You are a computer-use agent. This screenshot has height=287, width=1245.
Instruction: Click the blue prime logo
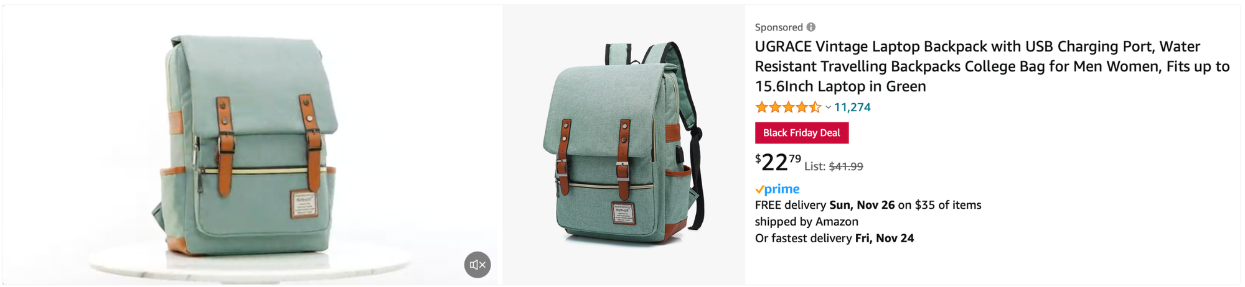click(x=778, y=189)
